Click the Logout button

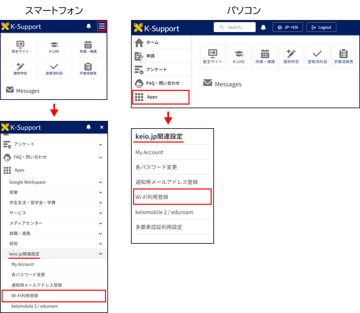pos(321,27)
